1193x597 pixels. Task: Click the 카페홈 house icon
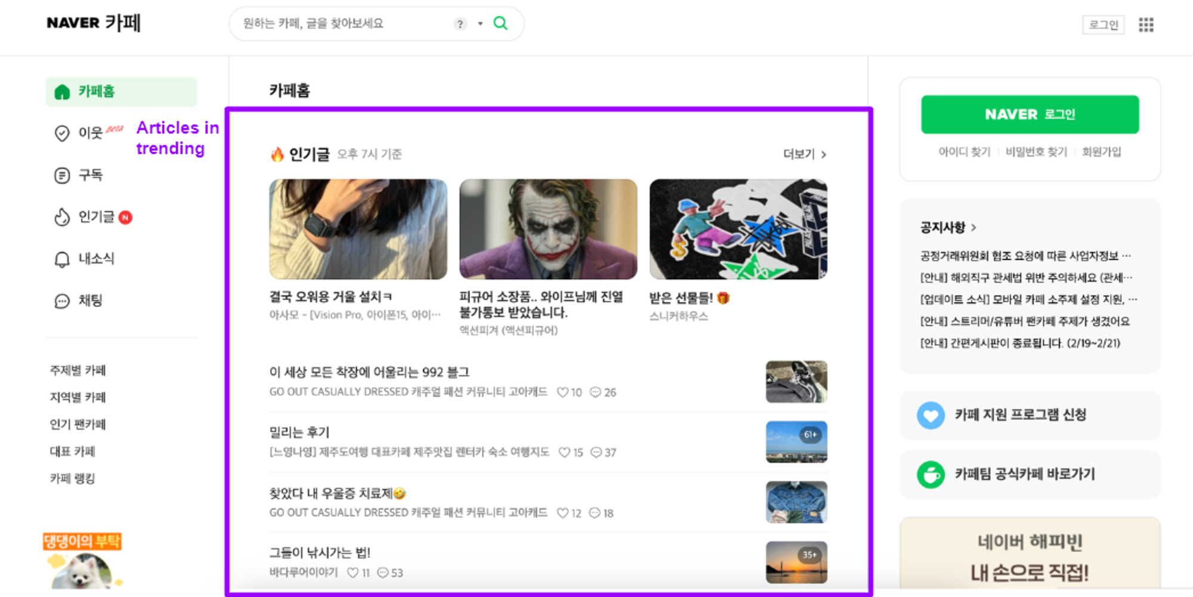pyautogui.click(x=62, y=92)
